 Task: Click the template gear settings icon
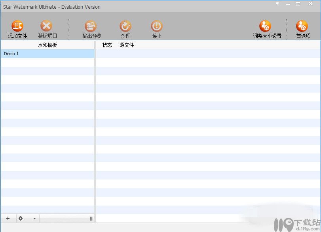tap(21, 219)
